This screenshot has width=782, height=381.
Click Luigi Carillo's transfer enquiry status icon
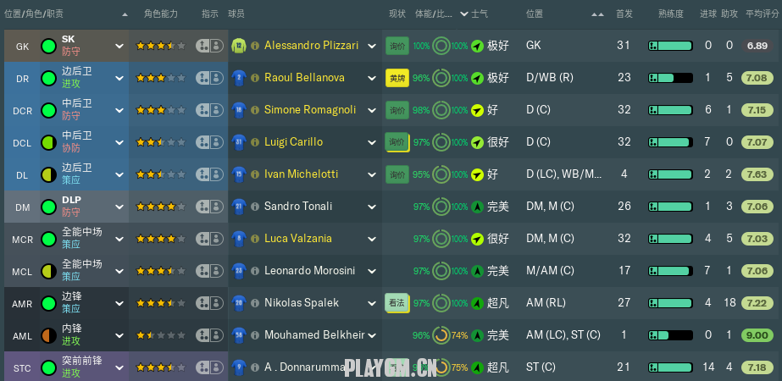coord(397,142)
